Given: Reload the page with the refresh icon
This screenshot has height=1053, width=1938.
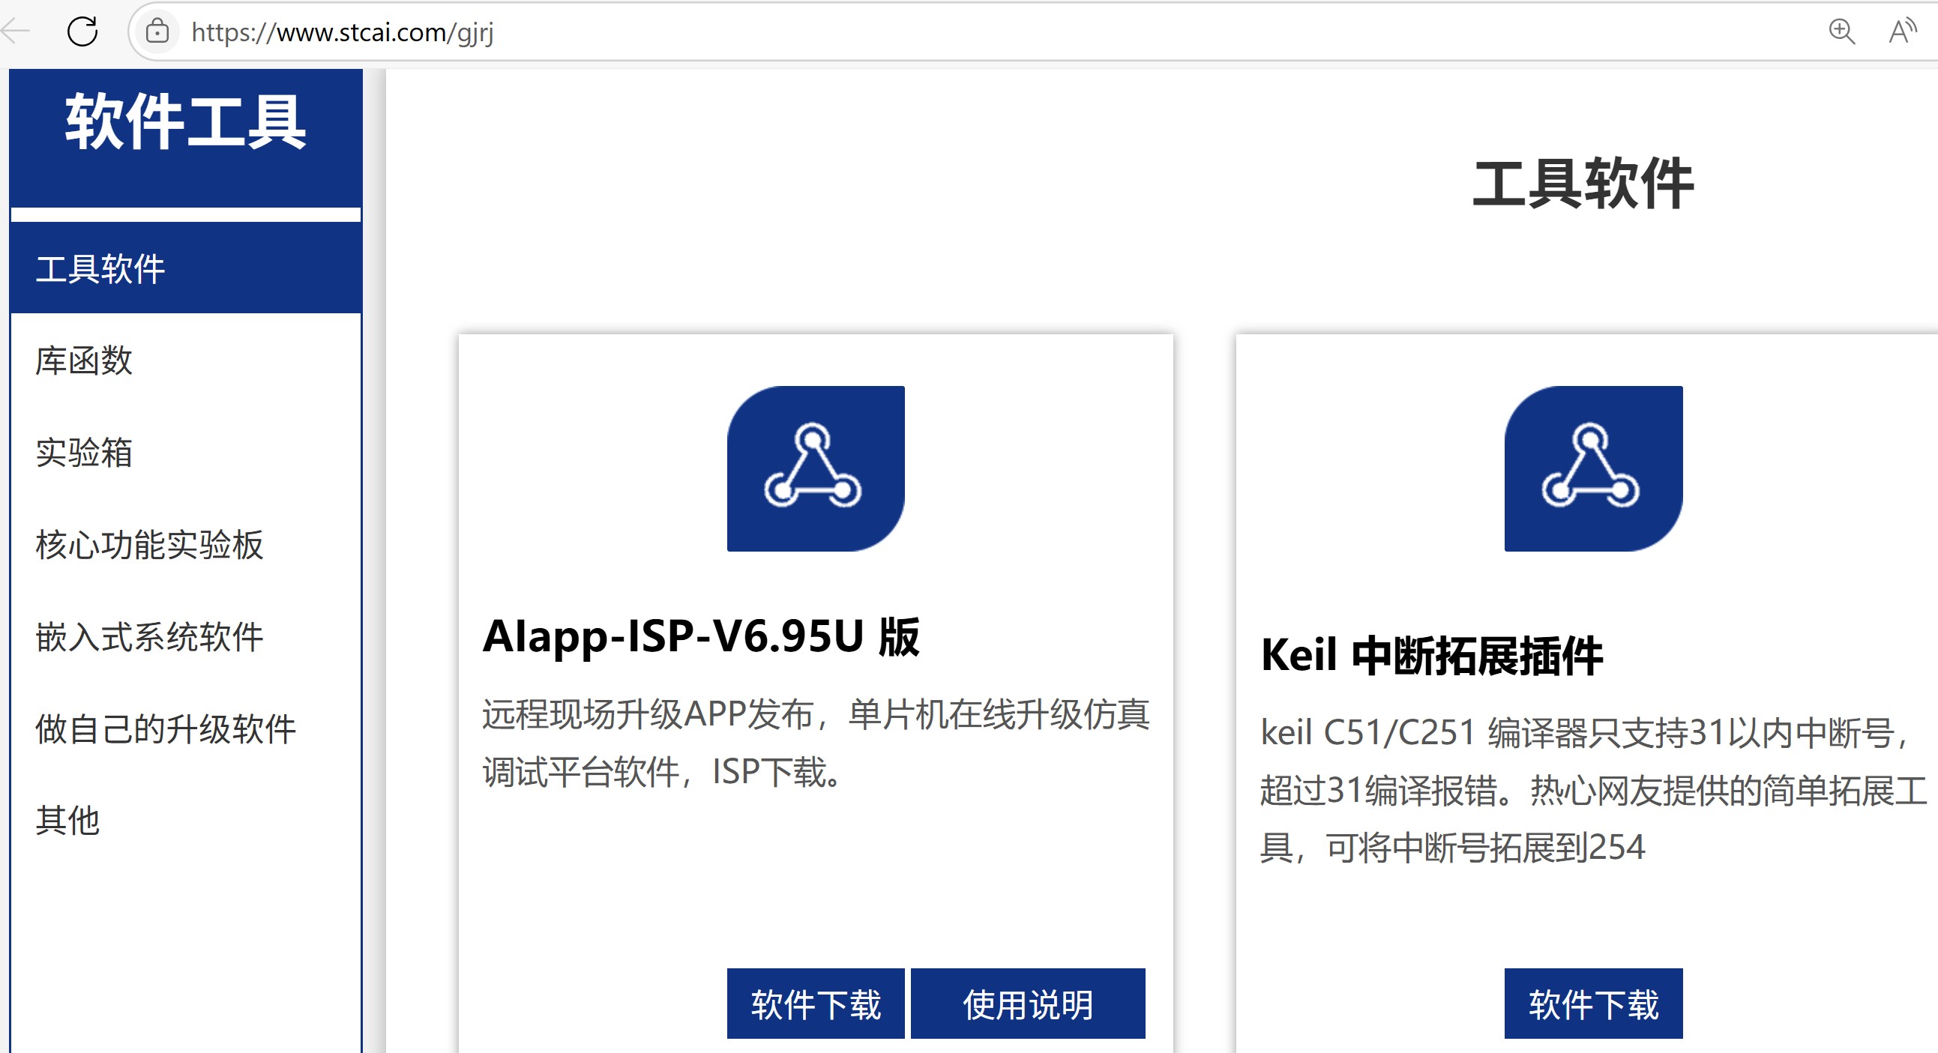Looking at the screenshot, I should (x=82, y=31).
